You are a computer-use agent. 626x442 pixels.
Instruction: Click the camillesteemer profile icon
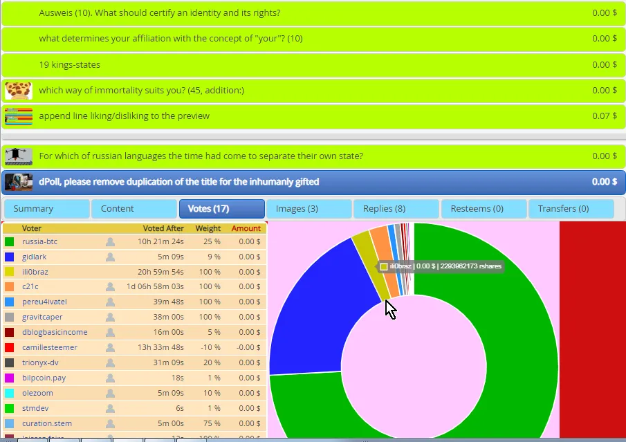pyautogui.click(x=110, y=347)
